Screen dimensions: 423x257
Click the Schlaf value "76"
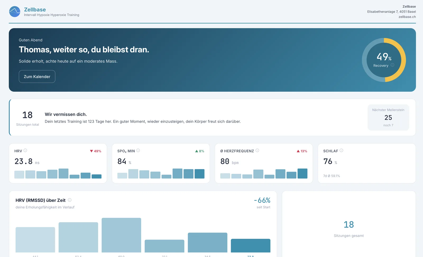328,161
